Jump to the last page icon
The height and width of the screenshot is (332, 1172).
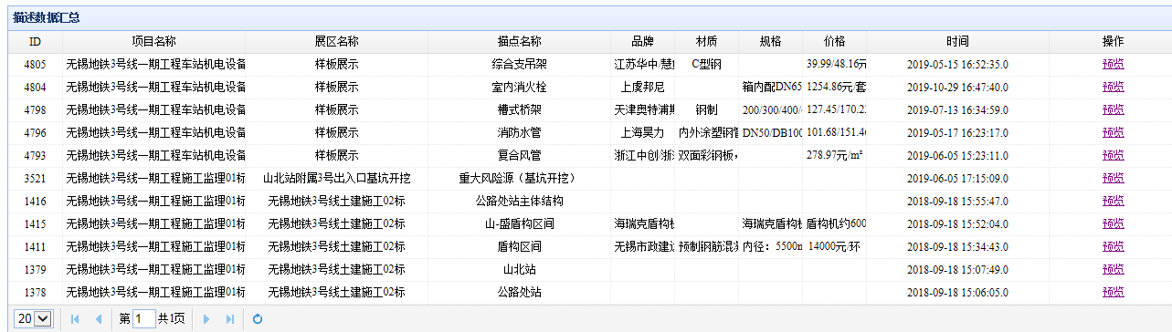(229, 319)
